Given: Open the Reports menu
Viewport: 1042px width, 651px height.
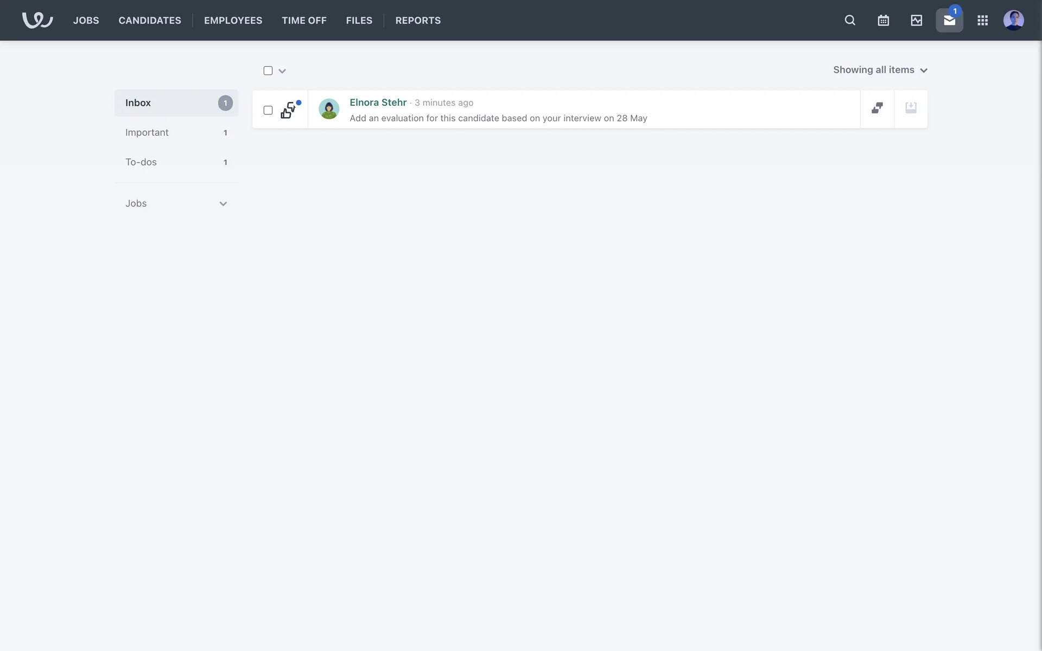Looking at the screenshot, I should coord(418,20).
